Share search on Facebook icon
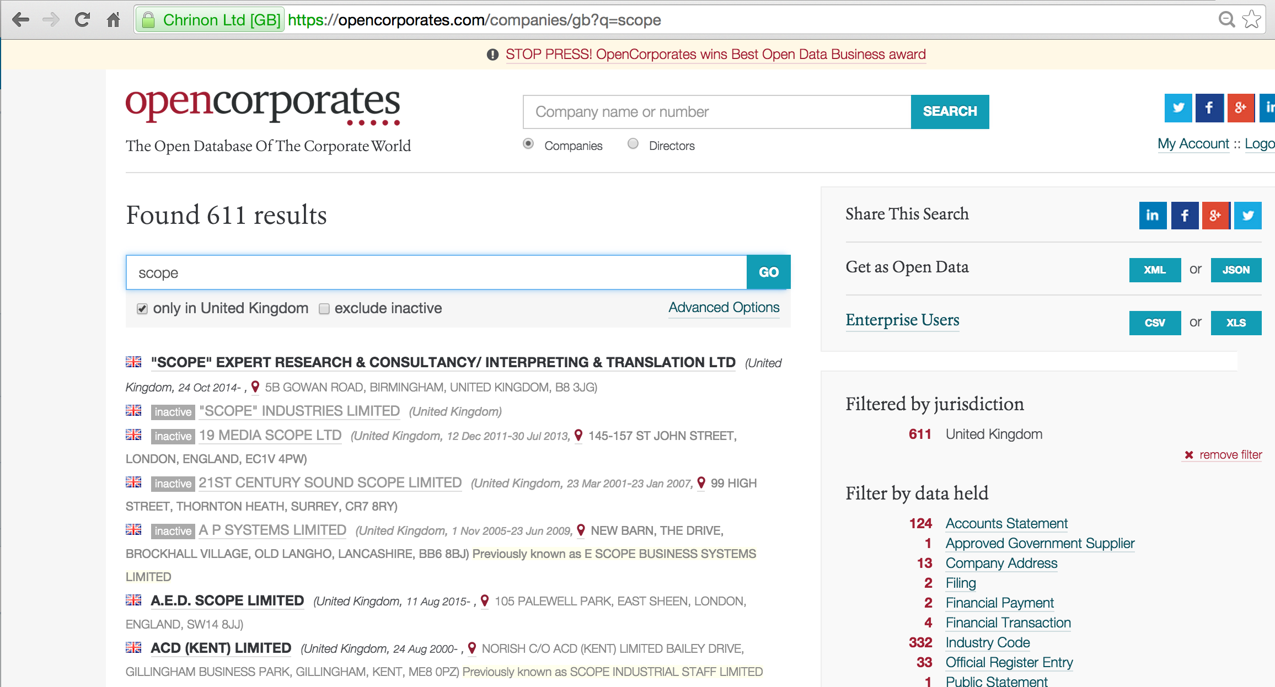 pyautogui.click(x=1185, y=215)
